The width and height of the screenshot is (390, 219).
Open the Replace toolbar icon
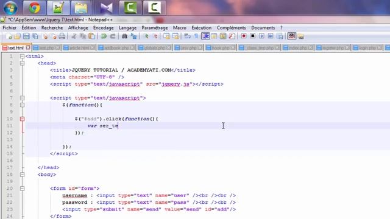[133, 36]
